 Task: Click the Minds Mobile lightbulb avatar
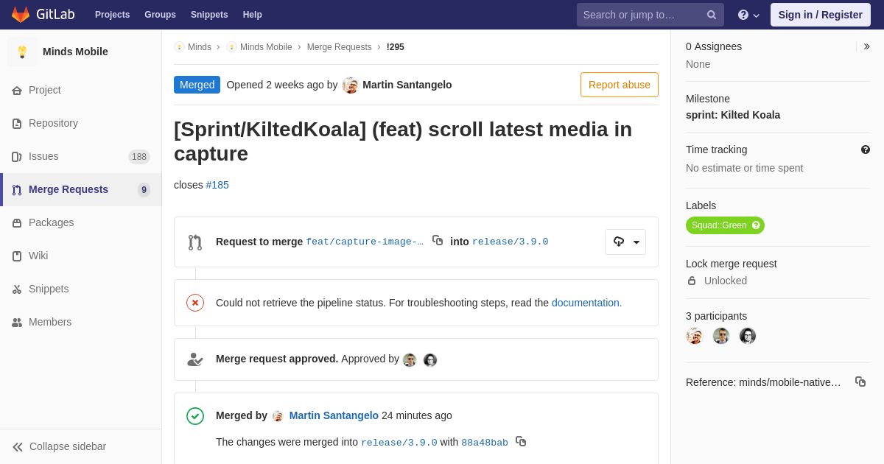coord(22,52)
